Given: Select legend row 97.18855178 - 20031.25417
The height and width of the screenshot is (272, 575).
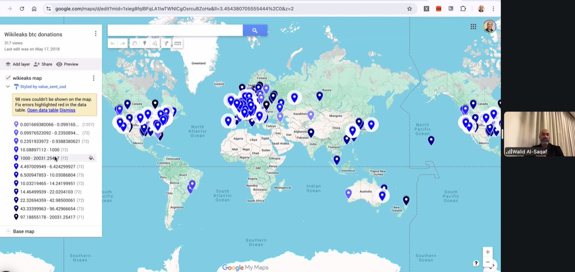Looking at the screenshot, I should point(54,217).
